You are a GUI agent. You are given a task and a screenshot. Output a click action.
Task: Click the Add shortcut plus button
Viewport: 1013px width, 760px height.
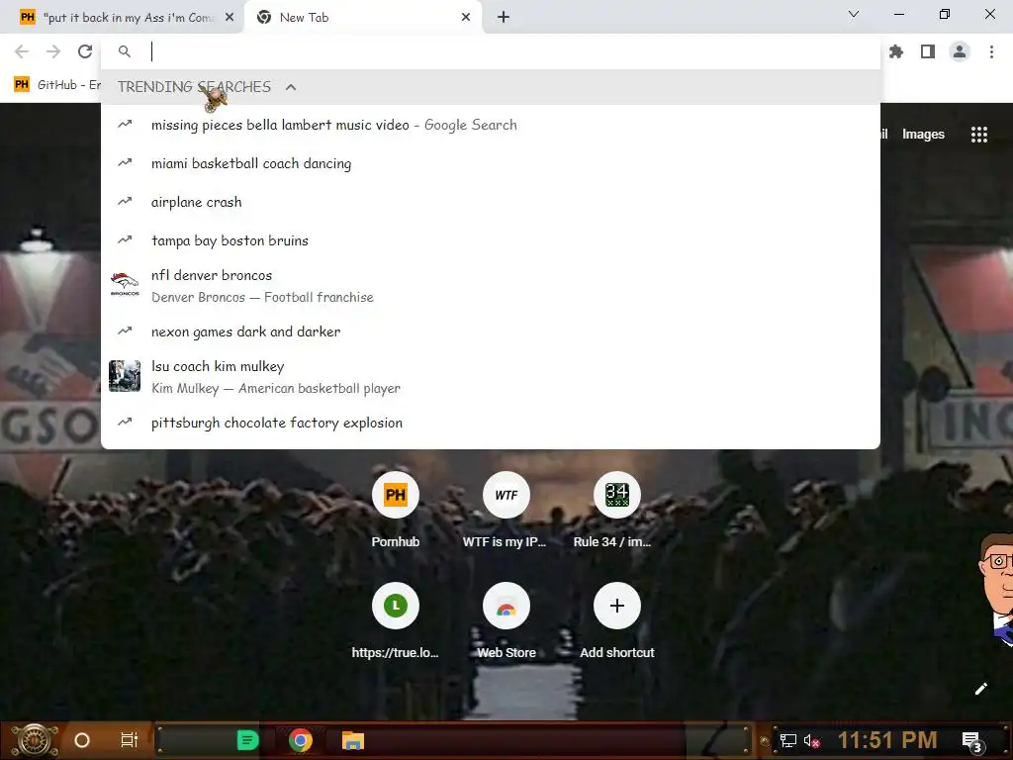616,606
